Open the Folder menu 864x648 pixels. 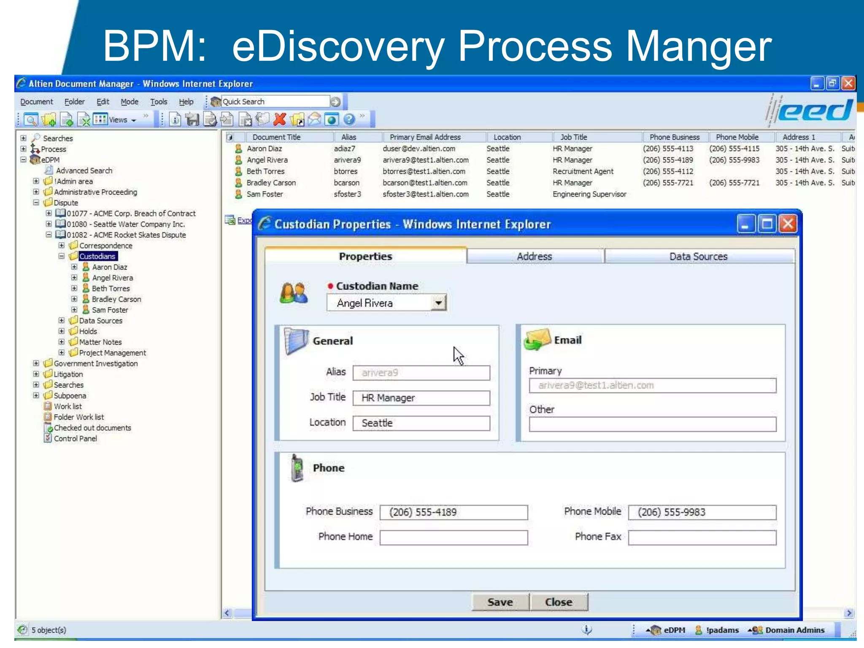(x=75, y=102)
